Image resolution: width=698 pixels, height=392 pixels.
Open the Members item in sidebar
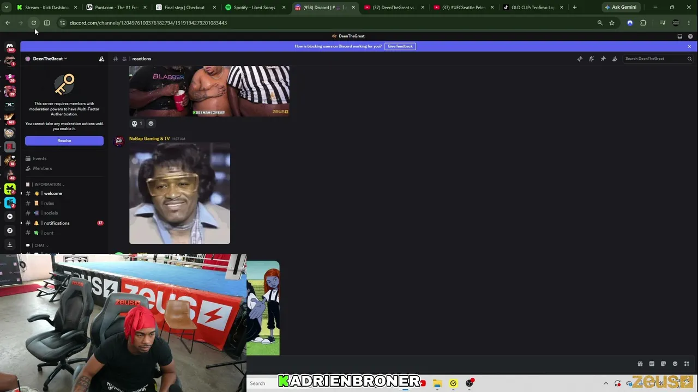64,168
